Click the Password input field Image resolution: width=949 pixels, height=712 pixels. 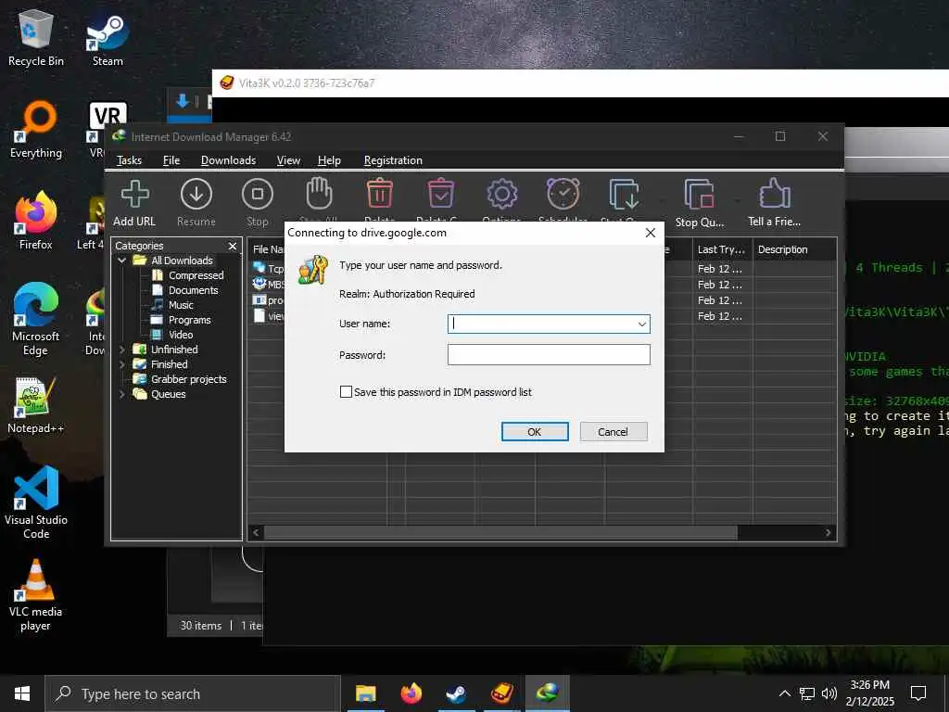pyautogui.click(x=549, y=355)
